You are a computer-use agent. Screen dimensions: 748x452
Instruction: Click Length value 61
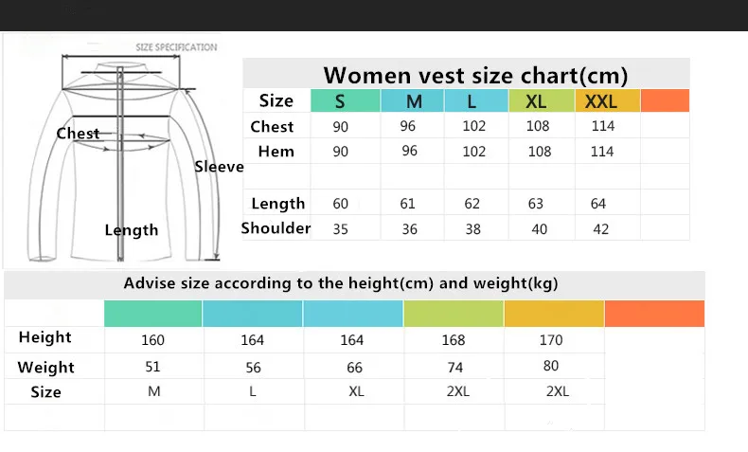click(407, 204)
